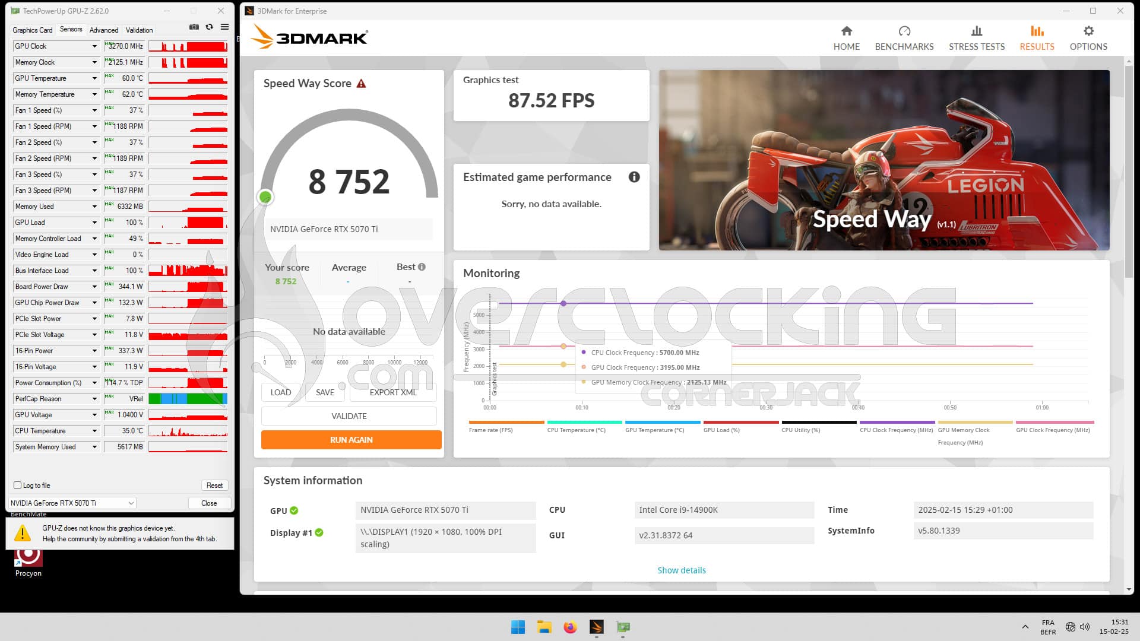Viewport: 1140px width, 641px height.
Task: Launch Firefox from the taskbar
Action: 570,627
